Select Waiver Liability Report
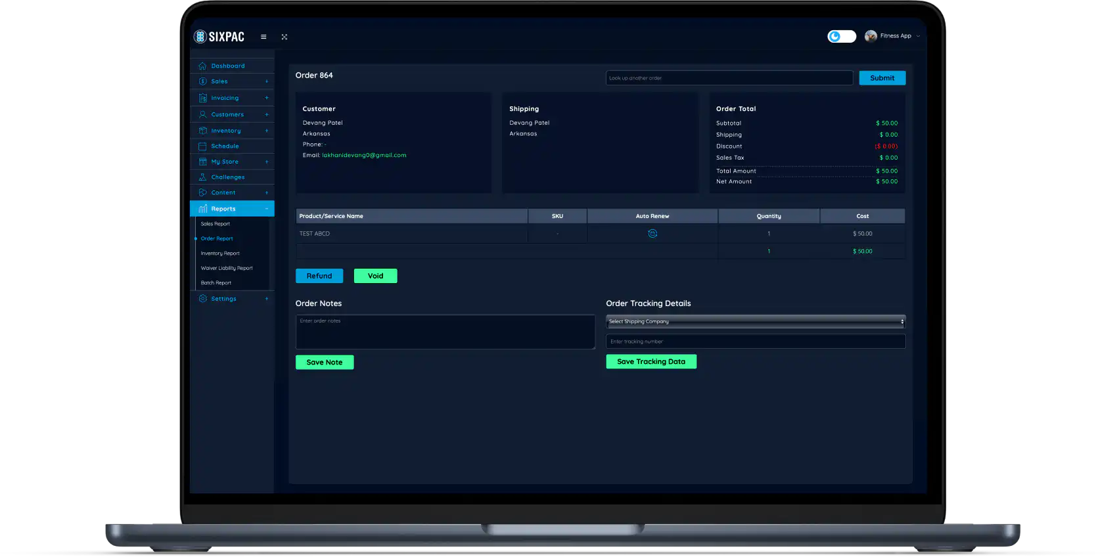 (227, 268)
